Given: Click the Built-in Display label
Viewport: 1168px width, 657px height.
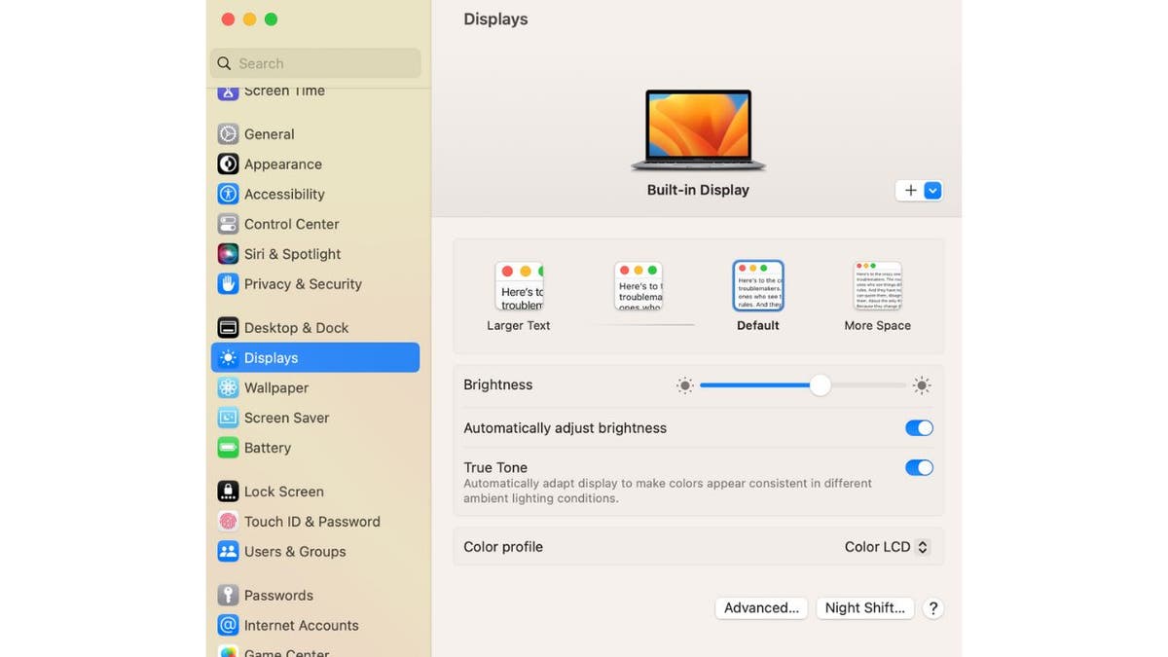Looking at the screenshot, I should tap(698, 191).
